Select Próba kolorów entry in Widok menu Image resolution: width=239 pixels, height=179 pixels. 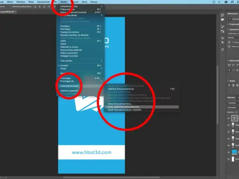coord(80,9)
